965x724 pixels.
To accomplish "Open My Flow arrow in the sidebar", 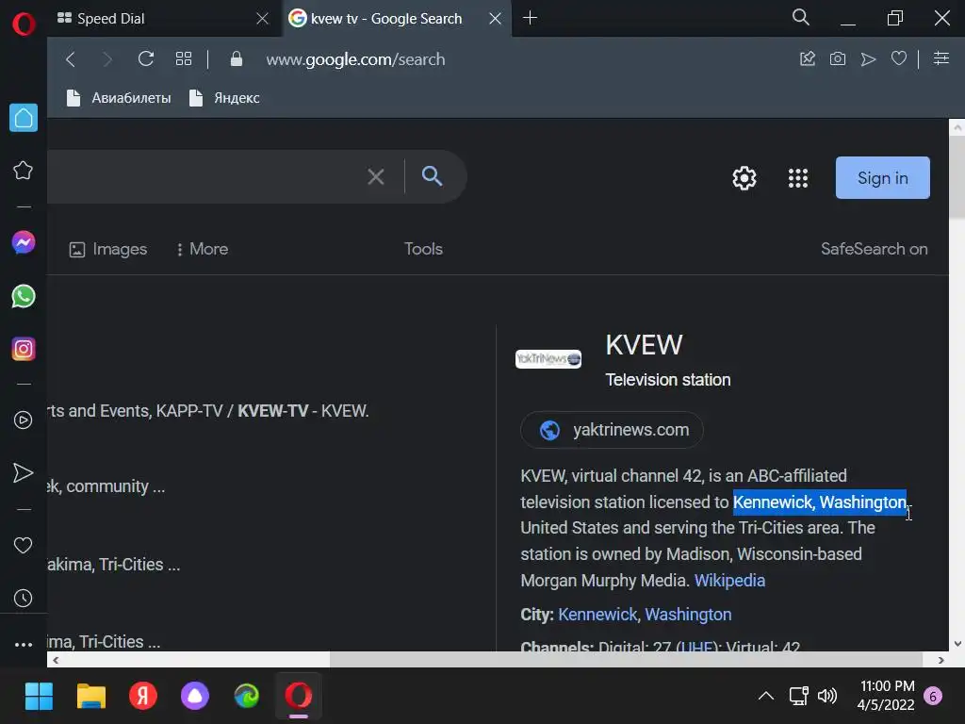I will click(x=24, y=473).
